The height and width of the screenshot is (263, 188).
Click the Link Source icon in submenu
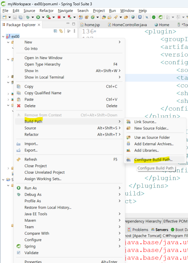pos(128,122)
